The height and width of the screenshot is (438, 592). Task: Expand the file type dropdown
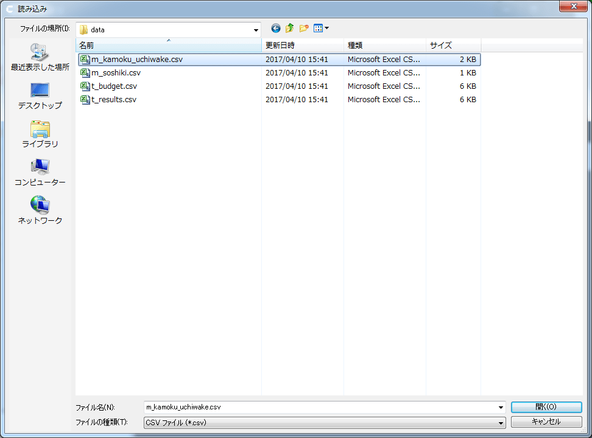pyautogui.click(x=501, y=423)
